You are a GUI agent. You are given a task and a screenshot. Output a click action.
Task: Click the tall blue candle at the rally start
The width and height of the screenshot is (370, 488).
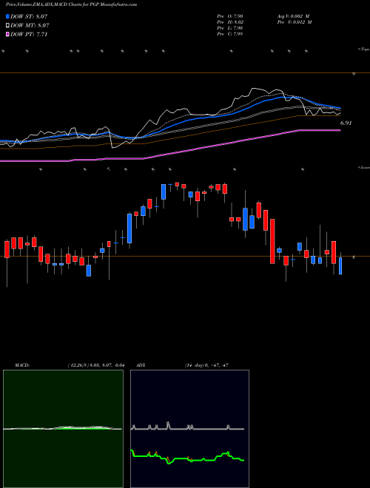tap(129, 228)
